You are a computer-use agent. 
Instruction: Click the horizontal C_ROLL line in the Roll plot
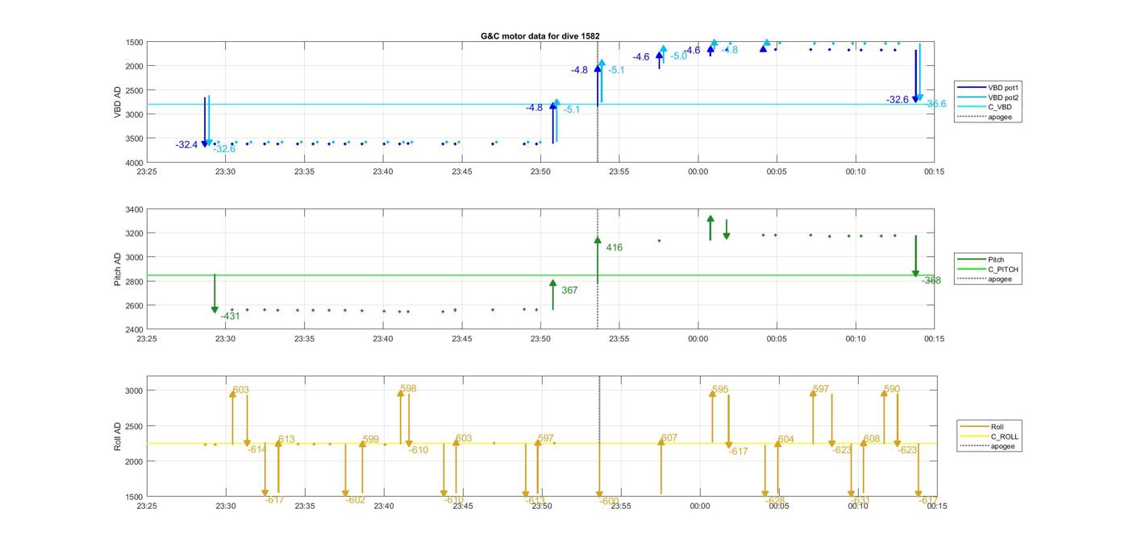pos(540,443)
